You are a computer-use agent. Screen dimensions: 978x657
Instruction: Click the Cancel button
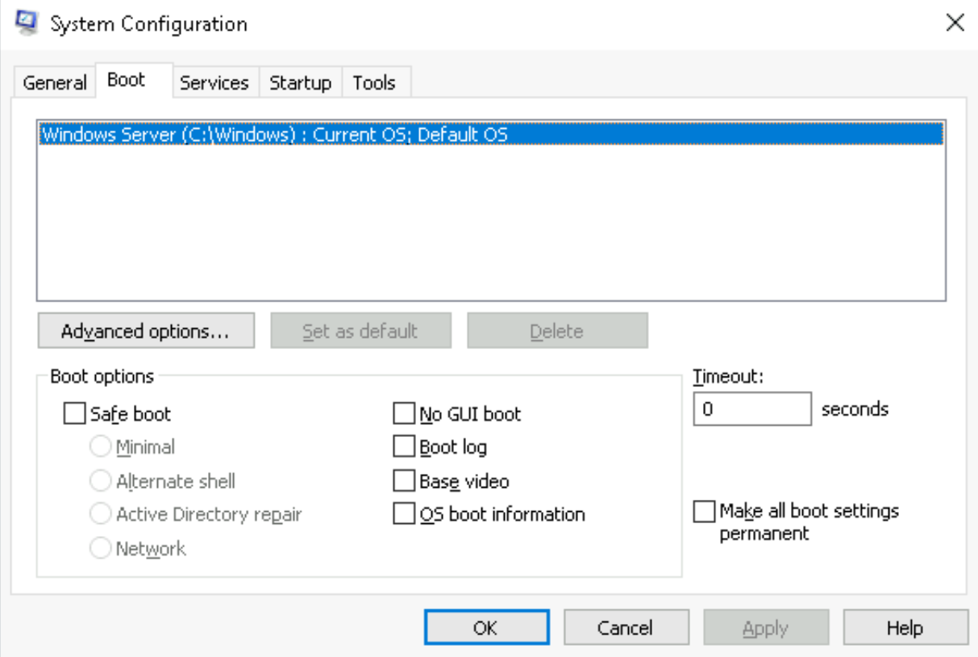626,628
